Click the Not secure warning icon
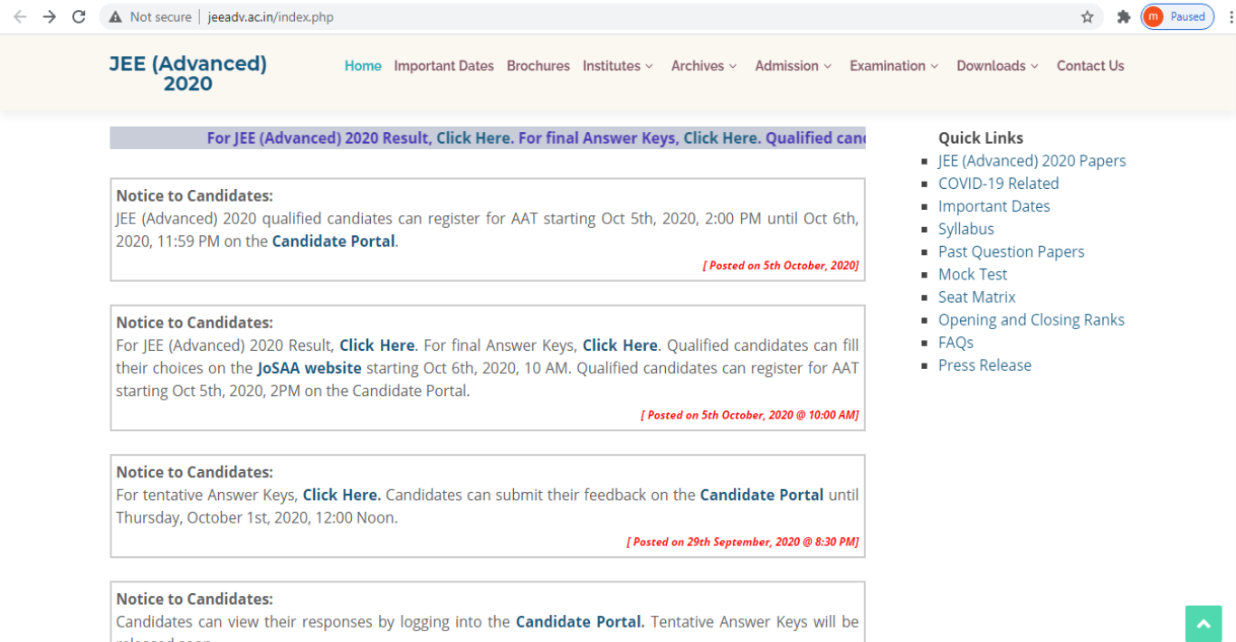 [115, 17]
